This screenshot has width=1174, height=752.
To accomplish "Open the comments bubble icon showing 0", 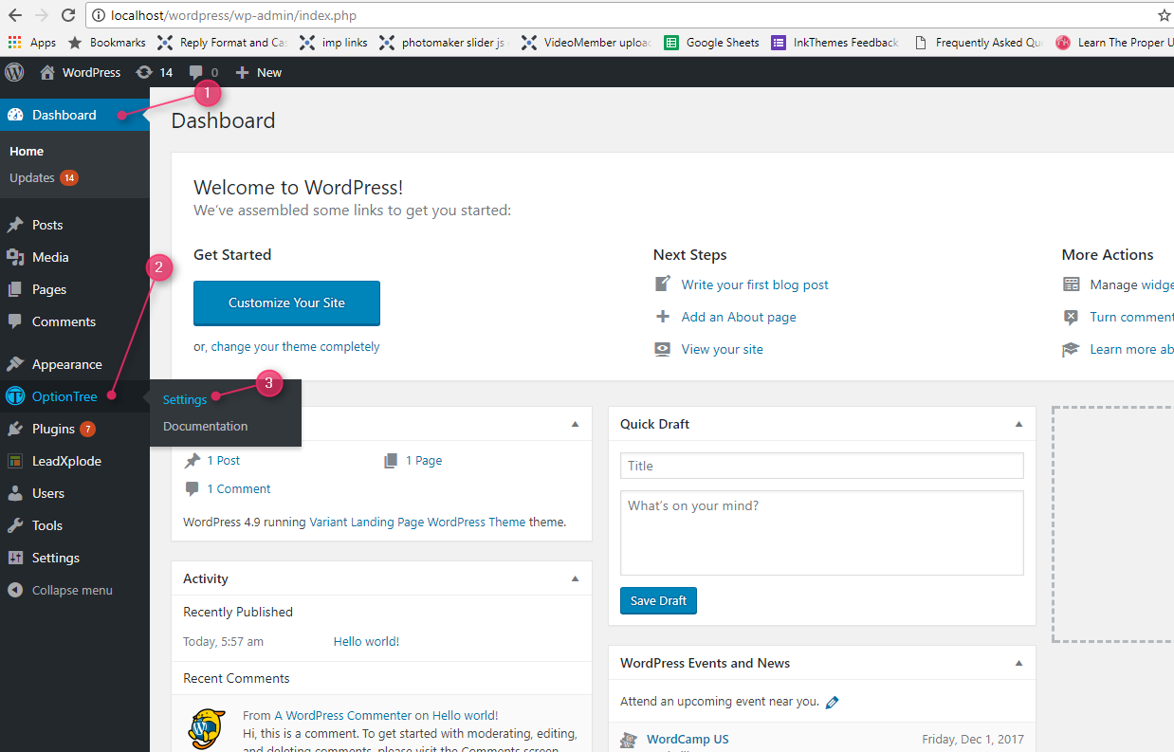I will click(x=195, y=72).
